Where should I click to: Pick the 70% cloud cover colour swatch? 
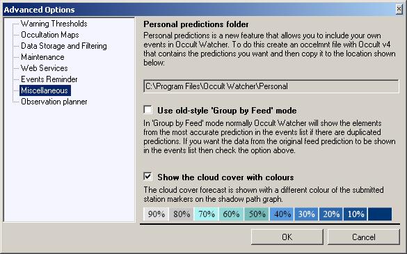pyautogui.click(x=207, y=214)
